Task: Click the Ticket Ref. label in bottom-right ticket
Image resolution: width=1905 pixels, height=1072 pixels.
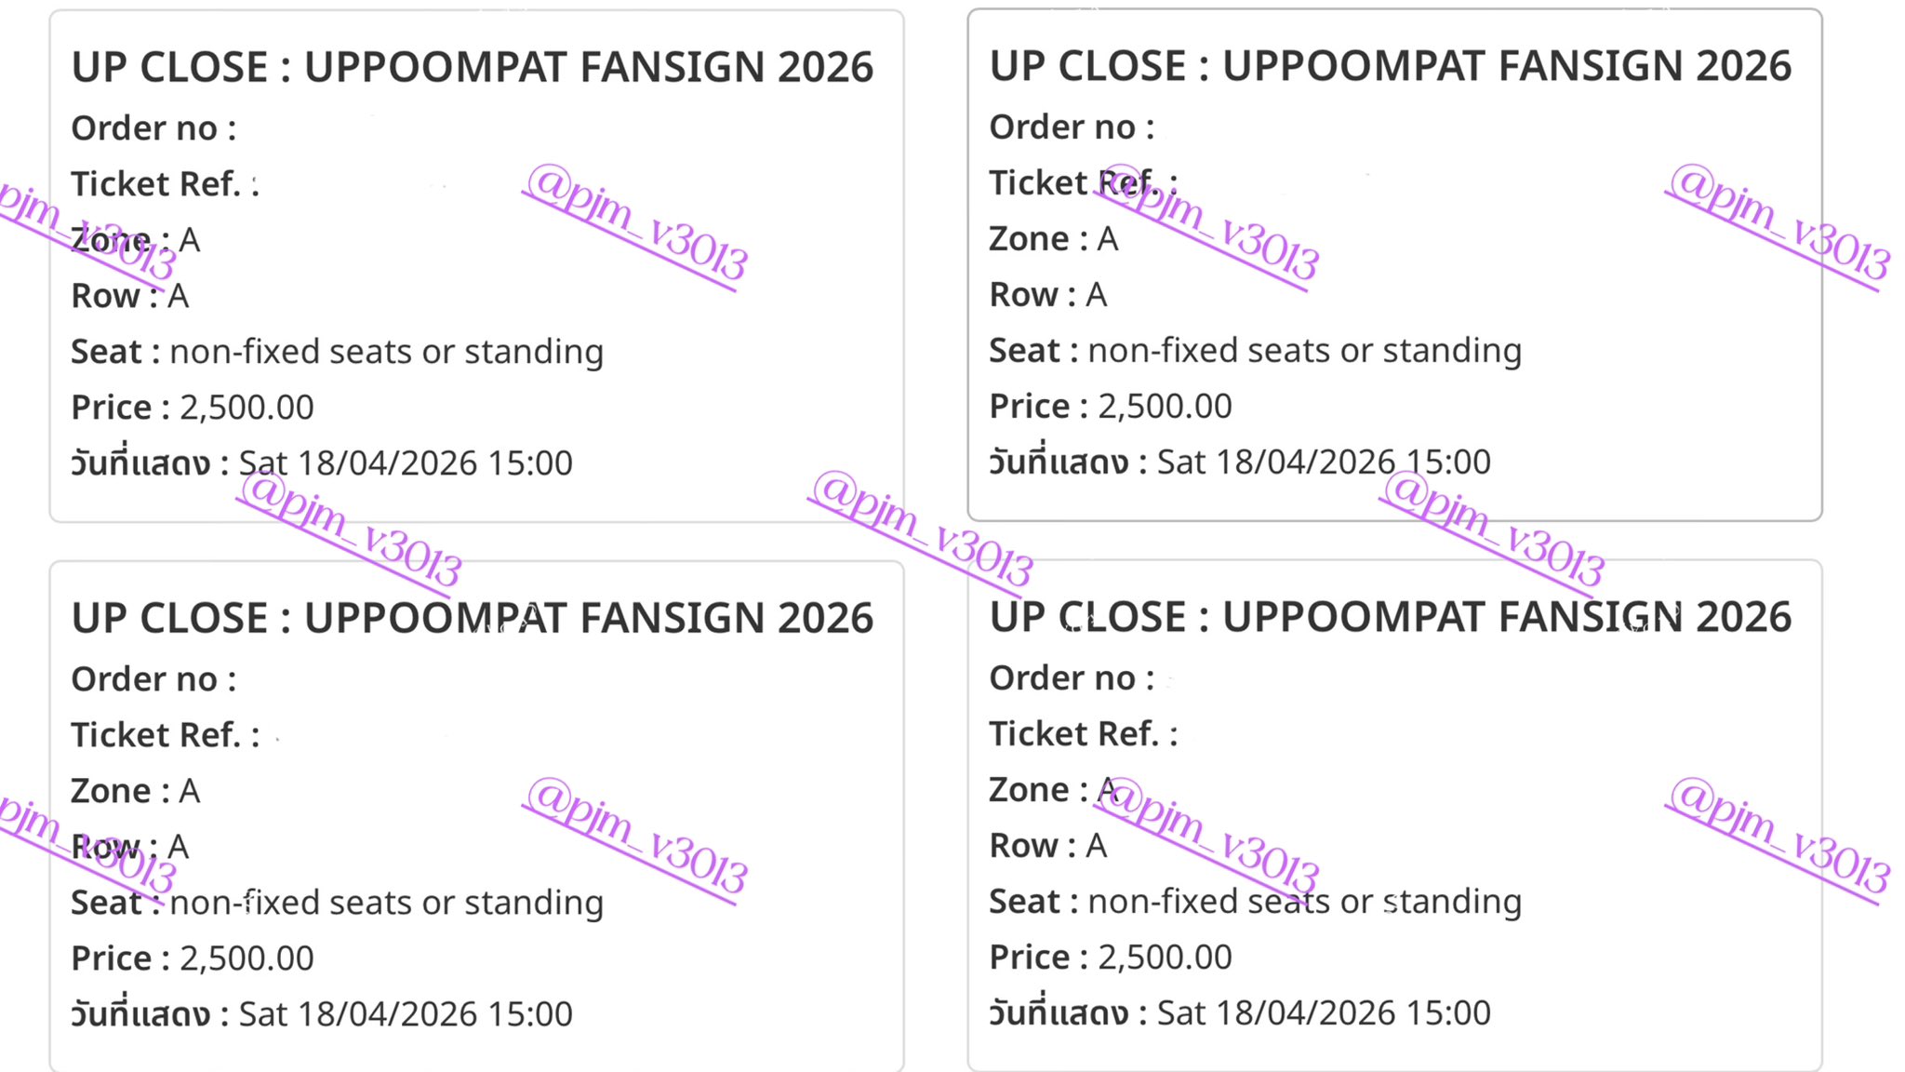Action: point(1083,734)
